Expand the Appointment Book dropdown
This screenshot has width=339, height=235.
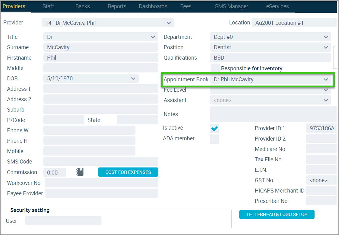270,79
